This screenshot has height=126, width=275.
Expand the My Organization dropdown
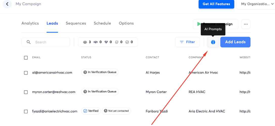point(256,4)
